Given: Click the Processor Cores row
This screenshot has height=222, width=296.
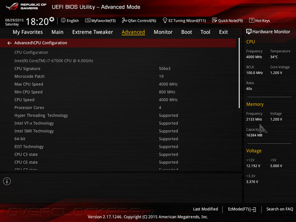Looking at the screenshot, I should point(118,108).
